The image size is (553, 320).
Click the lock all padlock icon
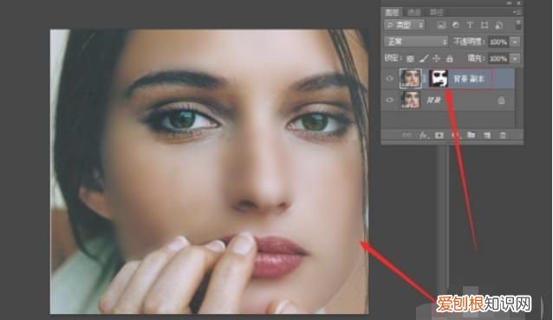coord(449,59)
